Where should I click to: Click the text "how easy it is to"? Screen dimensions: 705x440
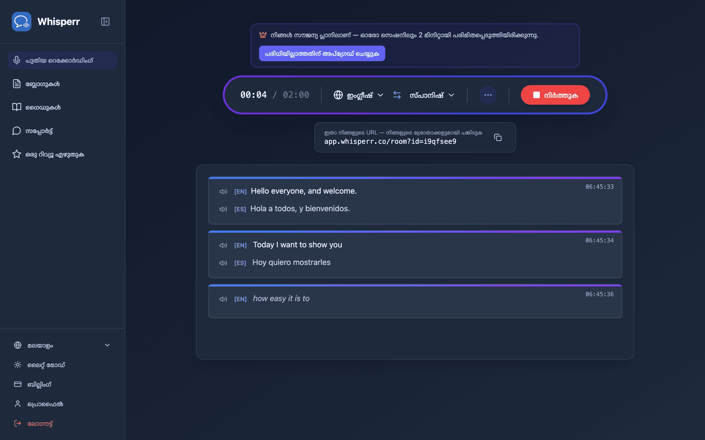281,298
